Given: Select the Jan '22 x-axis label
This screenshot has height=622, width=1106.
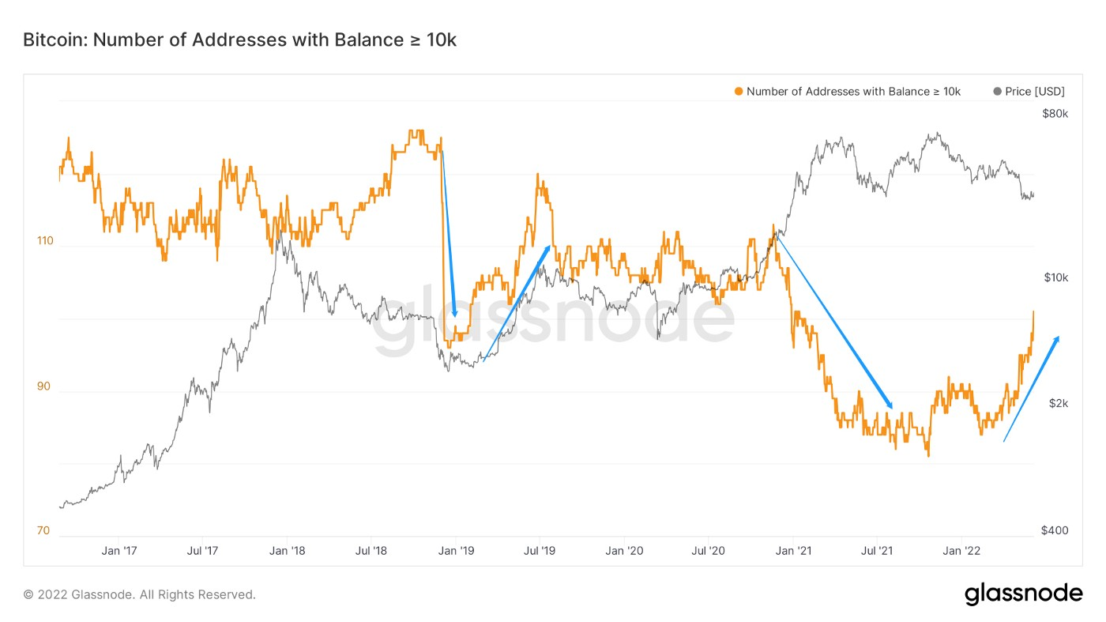Looking at the screenshot, I should coord(961,551).
